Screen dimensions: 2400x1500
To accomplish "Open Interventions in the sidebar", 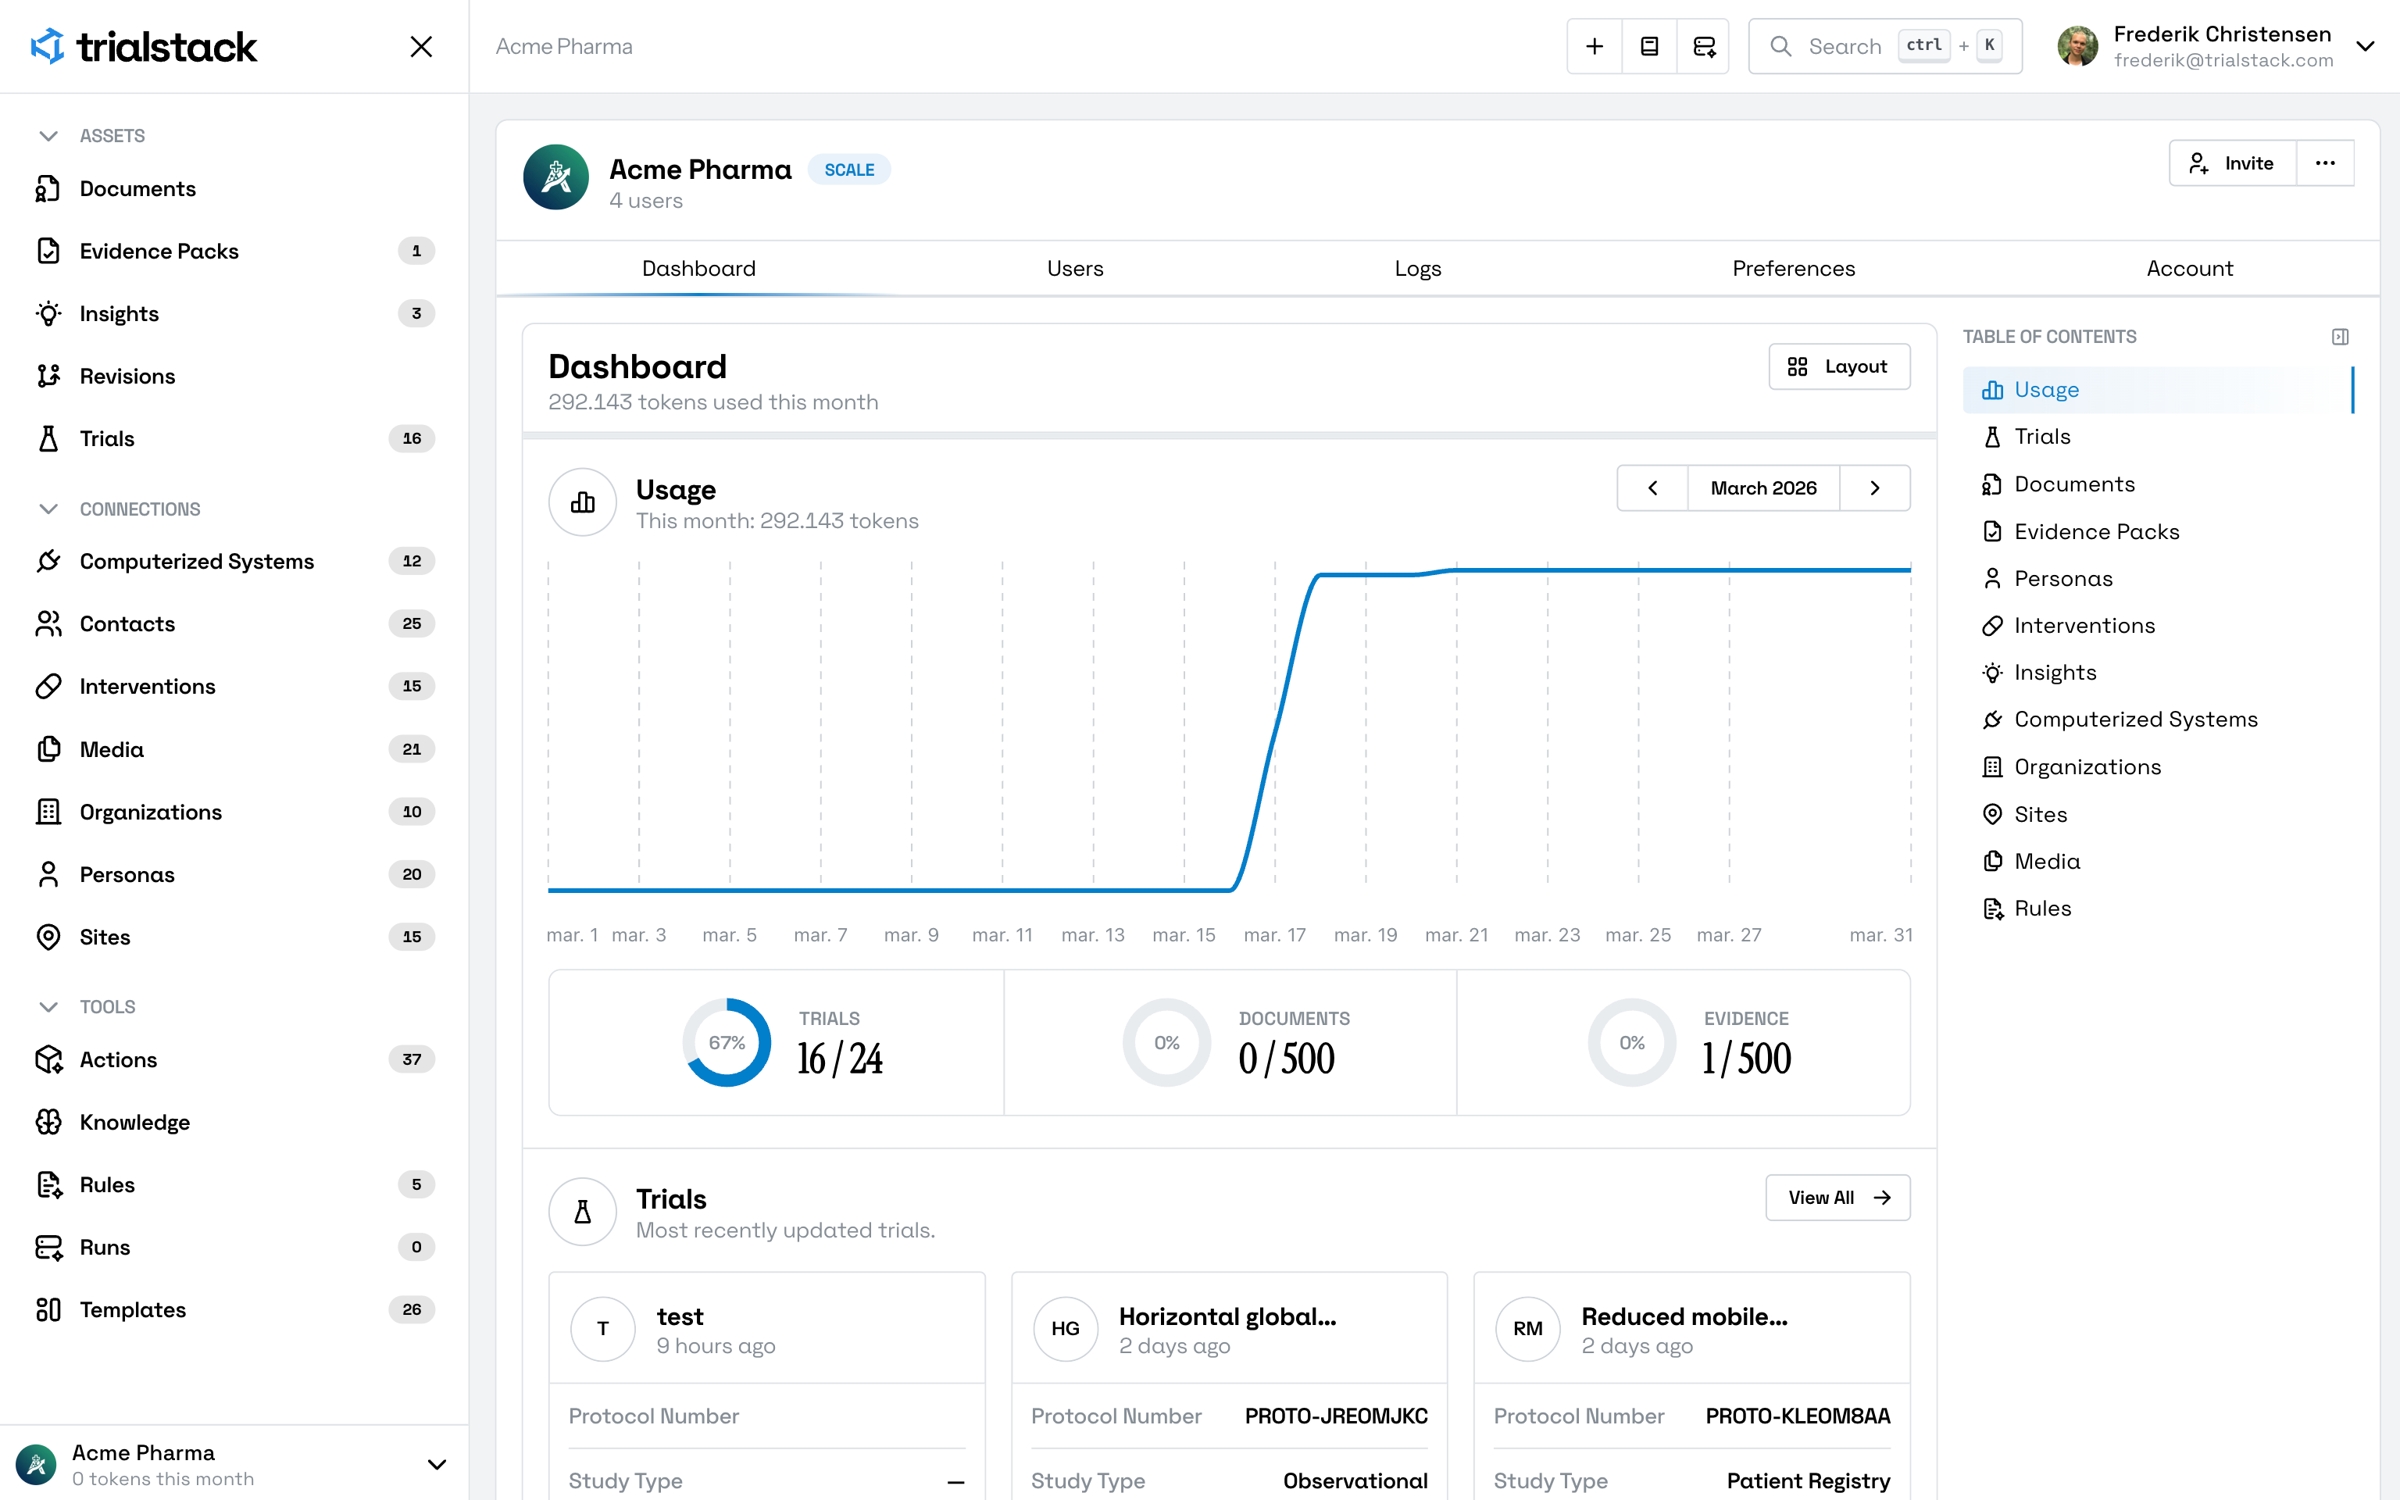I will click(x=234, y=687).
